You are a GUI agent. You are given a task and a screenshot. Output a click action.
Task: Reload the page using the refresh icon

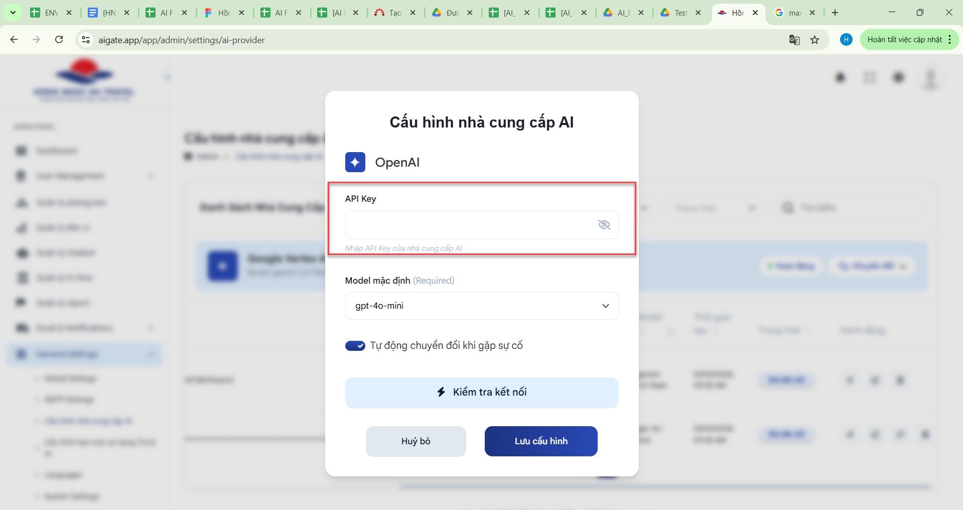(x=59, y=40)
